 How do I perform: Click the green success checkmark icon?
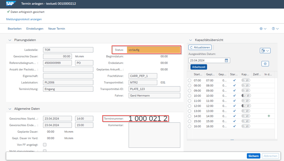click(8, 12)
